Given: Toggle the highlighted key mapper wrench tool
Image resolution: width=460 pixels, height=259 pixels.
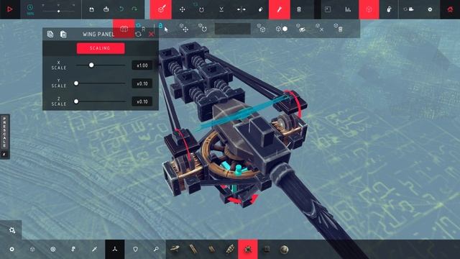Looking at the screenshot, I should (x=280, y=9).
